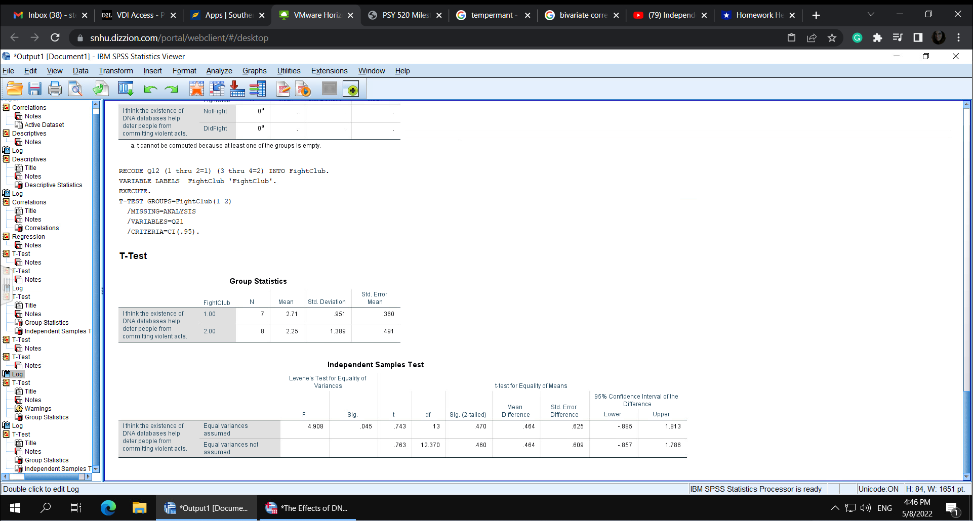Screen dimensions: 973x521
Task: Select the Regression heading label in outline
Action: 28,237
